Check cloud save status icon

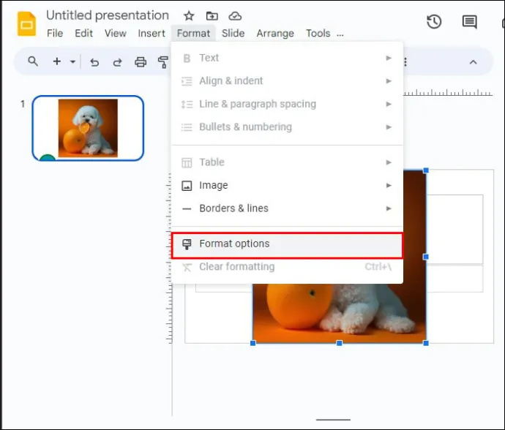[x=235, y=16]
